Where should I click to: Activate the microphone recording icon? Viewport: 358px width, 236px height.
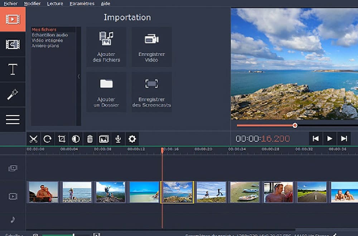point(118,139)
